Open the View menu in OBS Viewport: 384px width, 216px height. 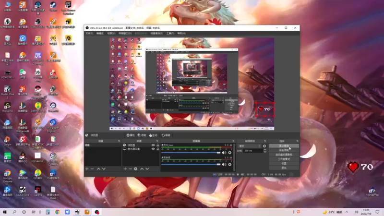coord(111,33)
